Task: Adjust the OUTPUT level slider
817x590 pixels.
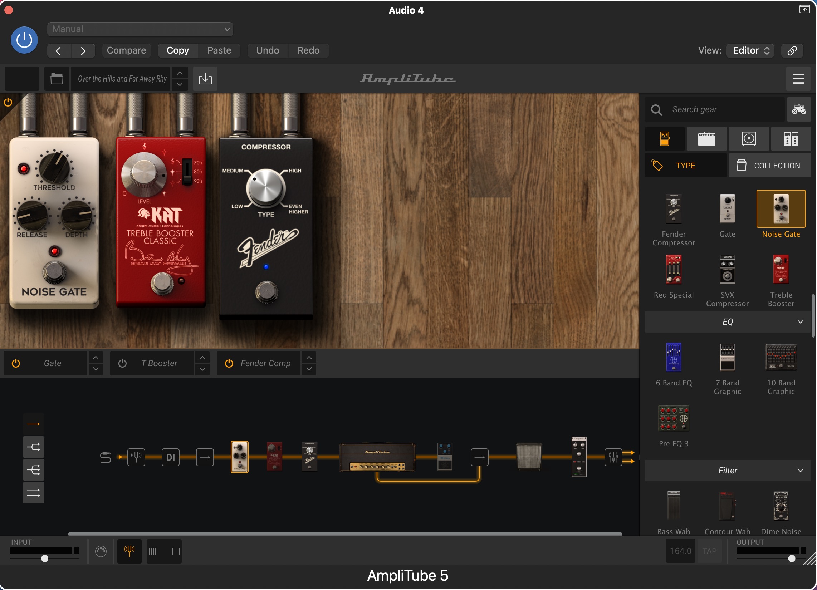Action: (792, 559)
